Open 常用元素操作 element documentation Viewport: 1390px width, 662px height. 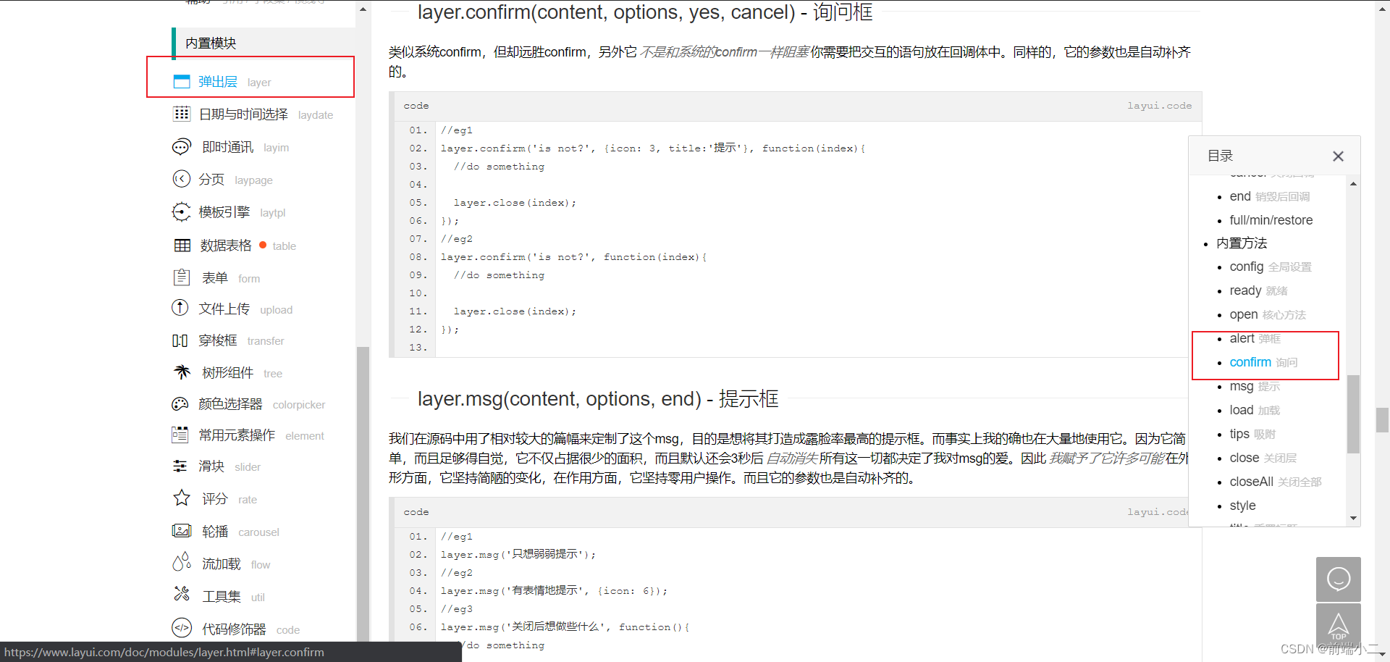261,435
